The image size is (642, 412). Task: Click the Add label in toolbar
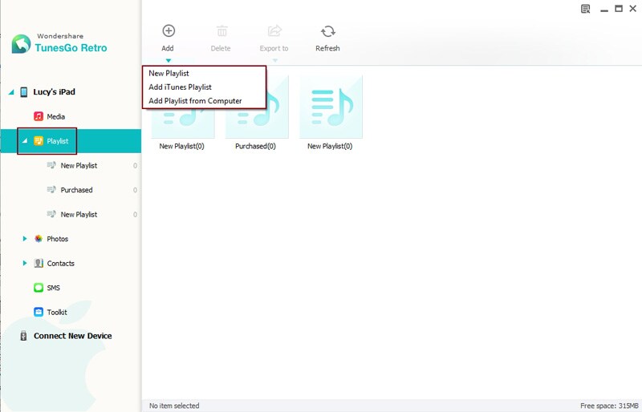[x=168, y=48]
